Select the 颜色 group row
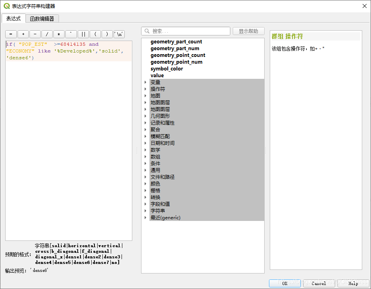371x289 pixels. 207,184
